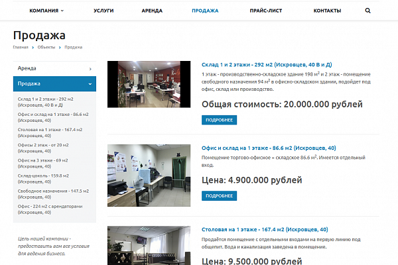Open the Склад 1 и 2 этажи listing photo
The image size is (398, 265).
pyautogui.click(x=149, y=84)
